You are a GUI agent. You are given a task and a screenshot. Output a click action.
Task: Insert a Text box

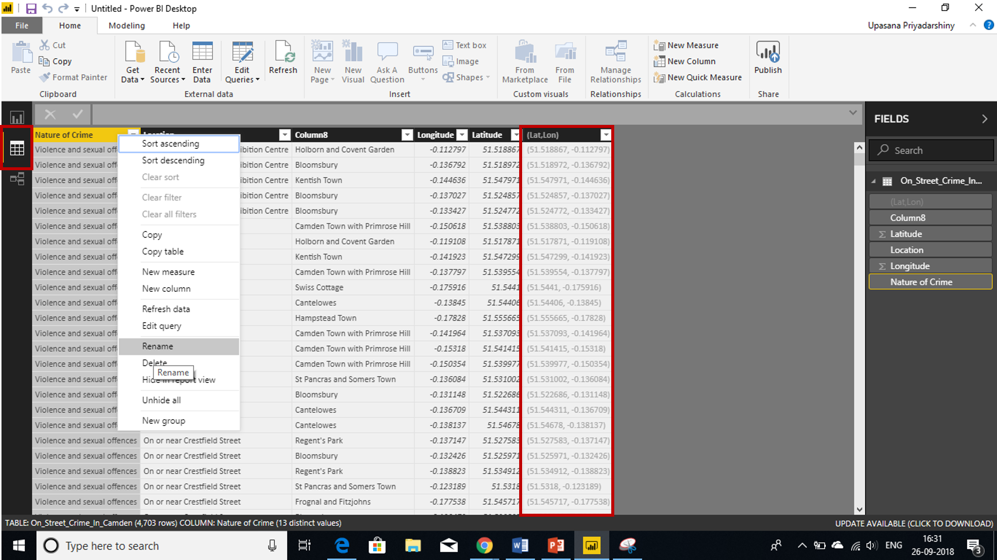click(x=464, y=45)
